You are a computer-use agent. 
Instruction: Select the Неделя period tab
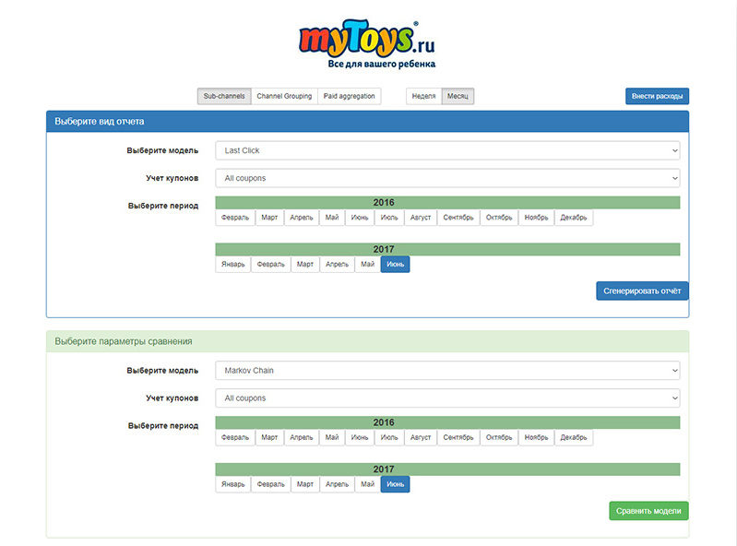click(423, 96)
